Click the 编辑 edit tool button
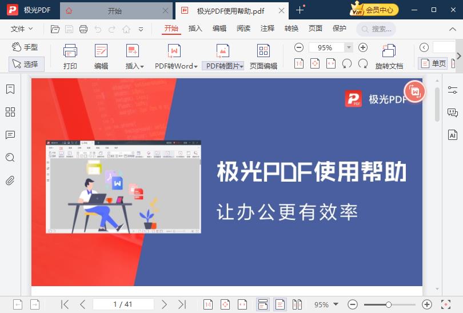 (101, 57)
